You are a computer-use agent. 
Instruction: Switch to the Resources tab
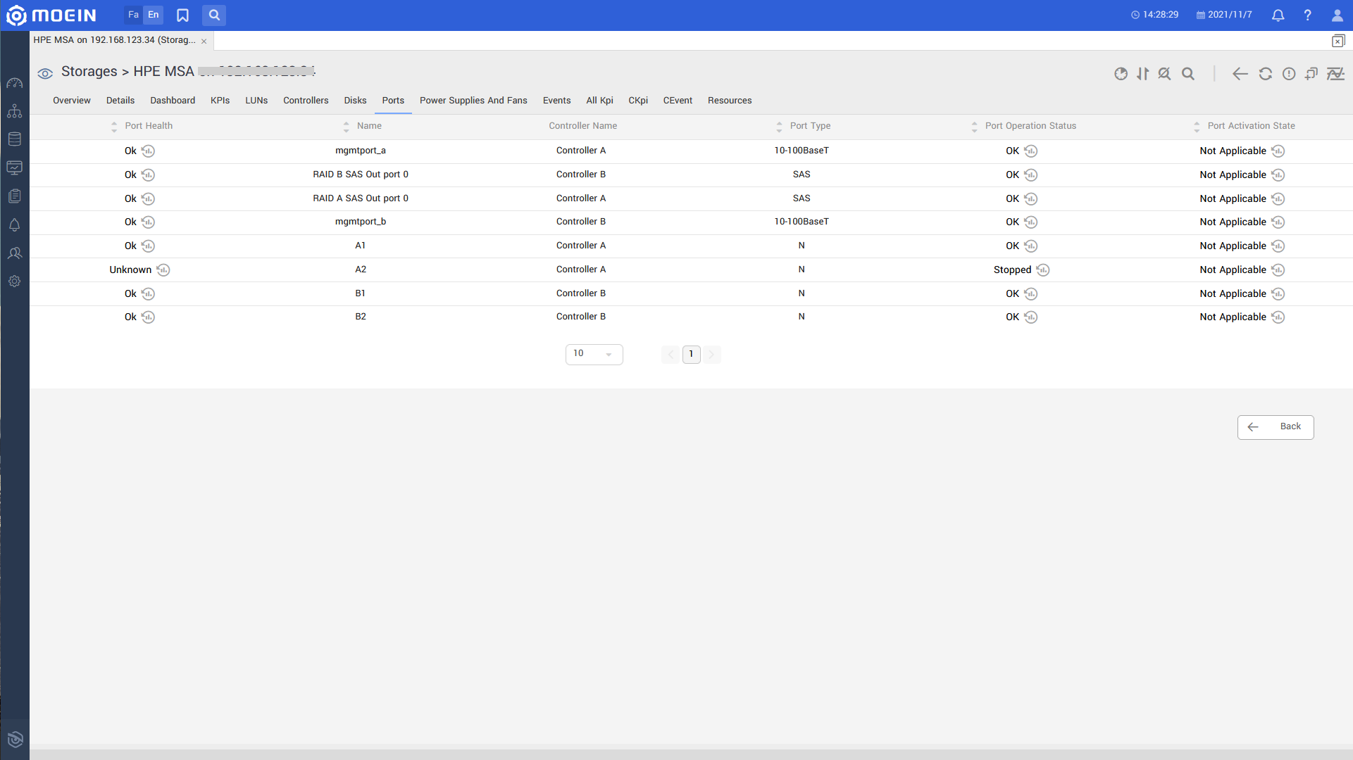(730, 101)
